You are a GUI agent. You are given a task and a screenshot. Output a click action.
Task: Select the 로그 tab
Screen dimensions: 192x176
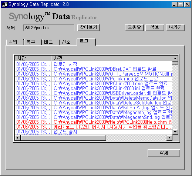[x=86, y=42]
